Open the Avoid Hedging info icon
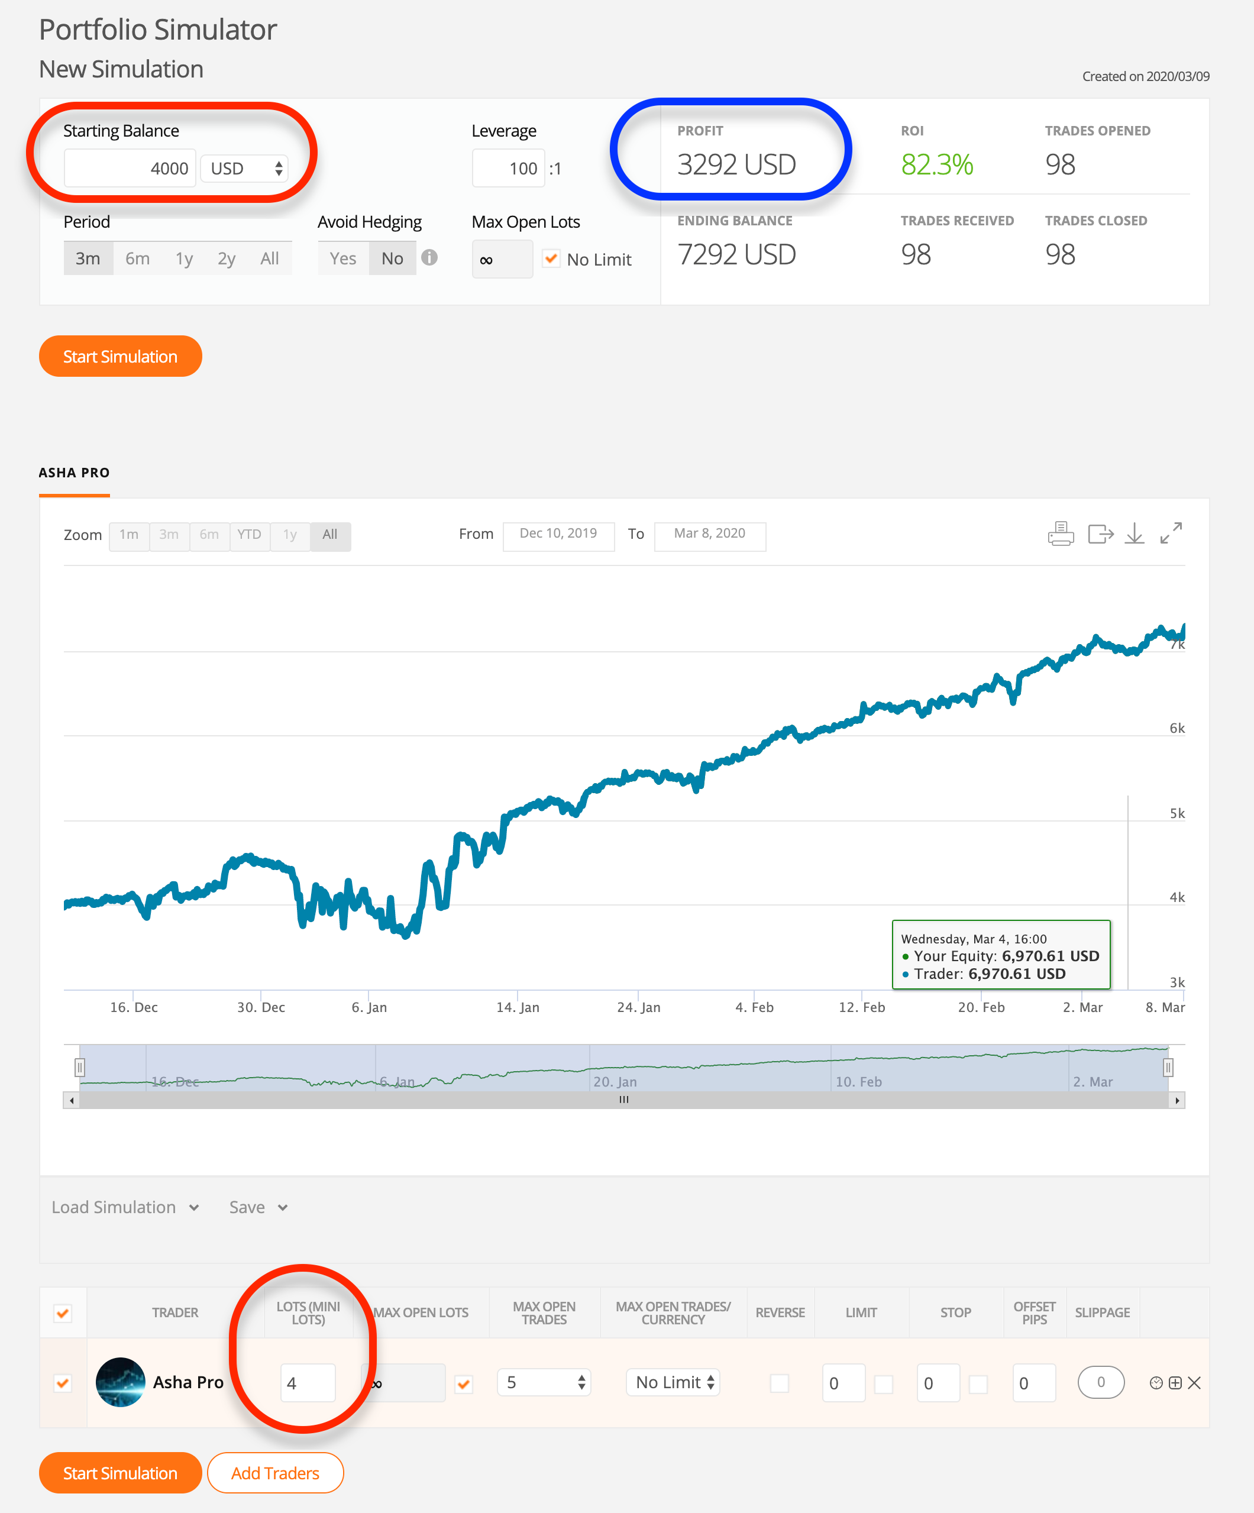 pos(429,257)
